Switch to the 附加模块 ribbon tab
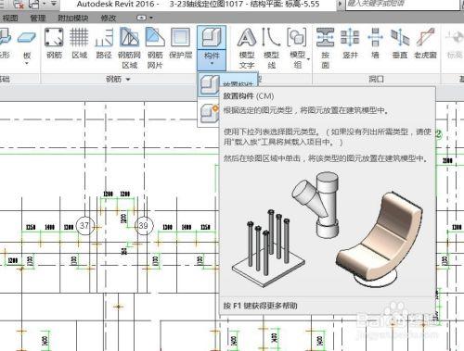 click(x=73, y=18)
